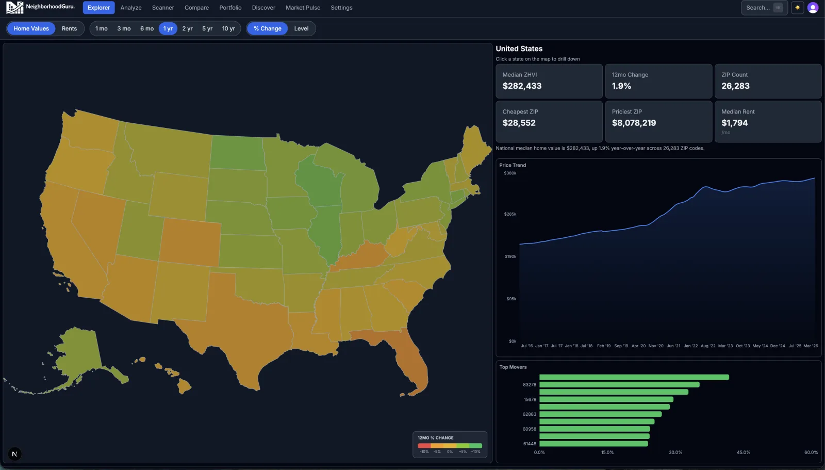This screenshot has width=825, height=470.
Task: Select the 5 yr time range
Action: pyautogui.click(x=207, y=28)
